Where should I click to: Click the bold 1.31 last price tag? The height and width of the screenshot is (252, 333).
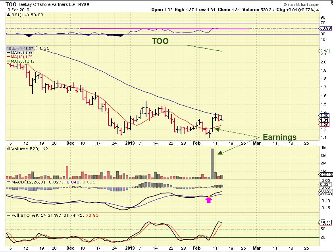324,120
